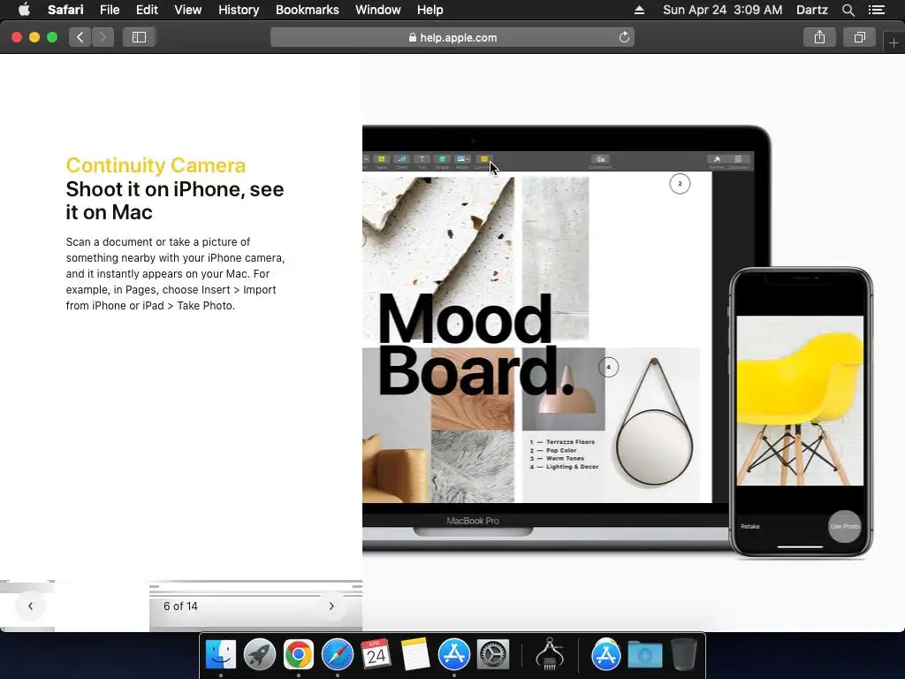Image resolution: width=905 pixels, height=679 pixels.
Task: Open the Help menu
Action: 430,10
